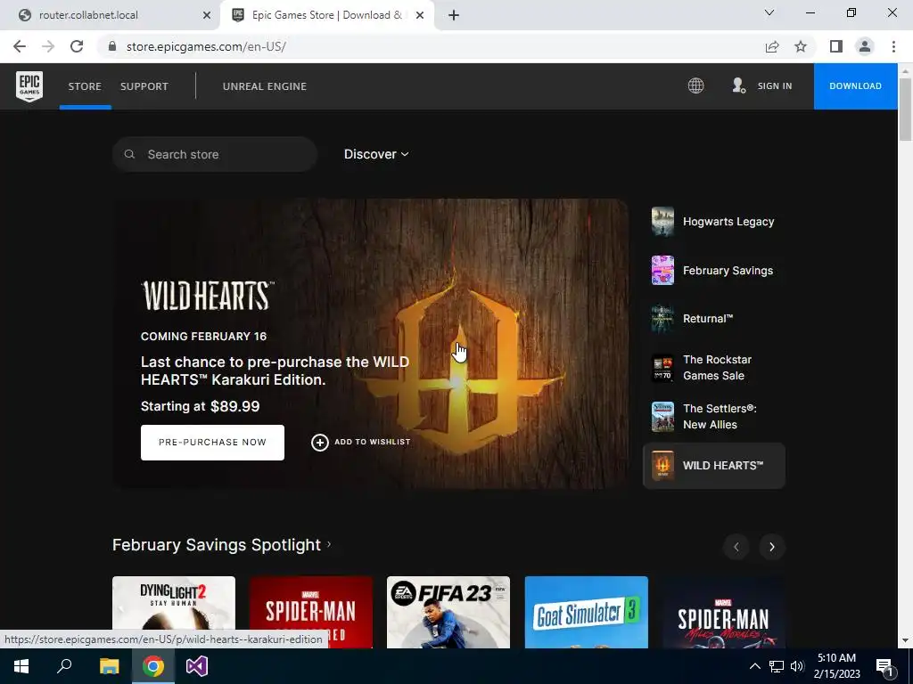Open the Dying Light 2 game card
This screenshot has height=684, width=913.
tap(174, 612)
